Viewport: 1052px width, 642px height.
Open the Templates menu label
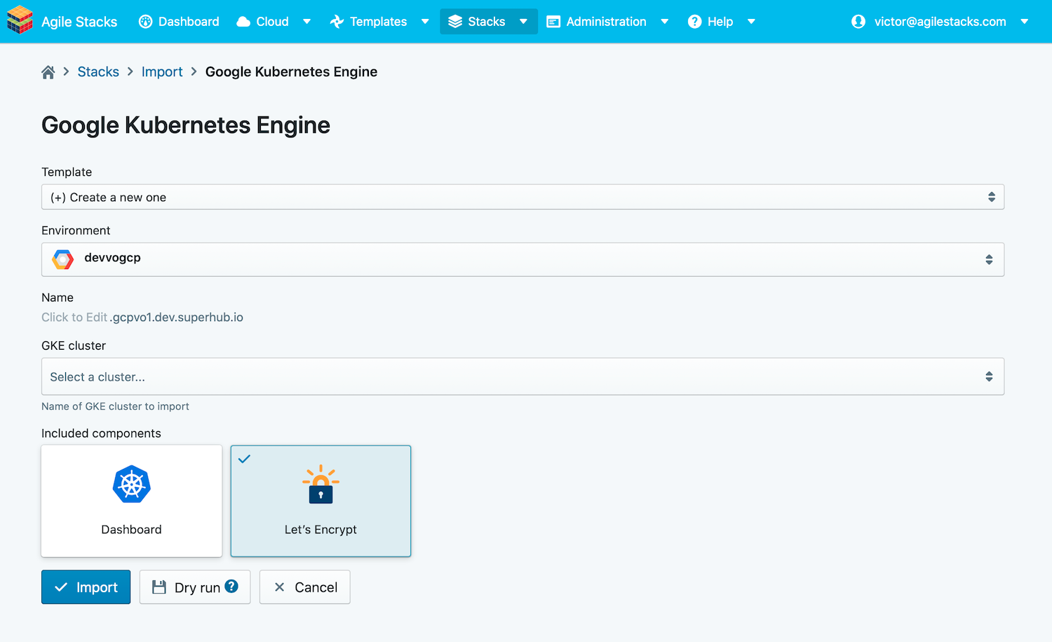[378, 22]
